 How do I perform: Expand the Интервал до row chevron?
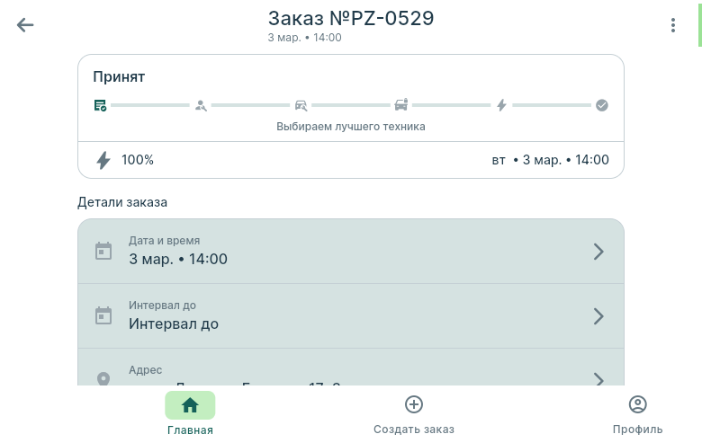(598, 316)
